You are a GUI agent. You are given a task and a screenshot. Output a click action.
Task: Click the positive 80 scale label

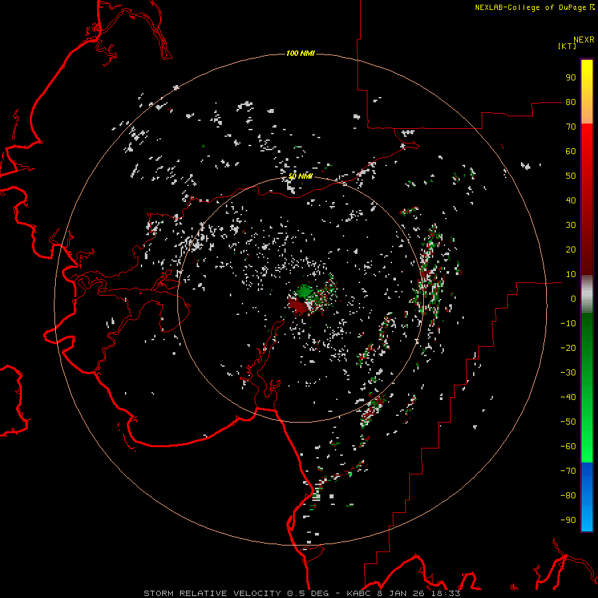571,102
